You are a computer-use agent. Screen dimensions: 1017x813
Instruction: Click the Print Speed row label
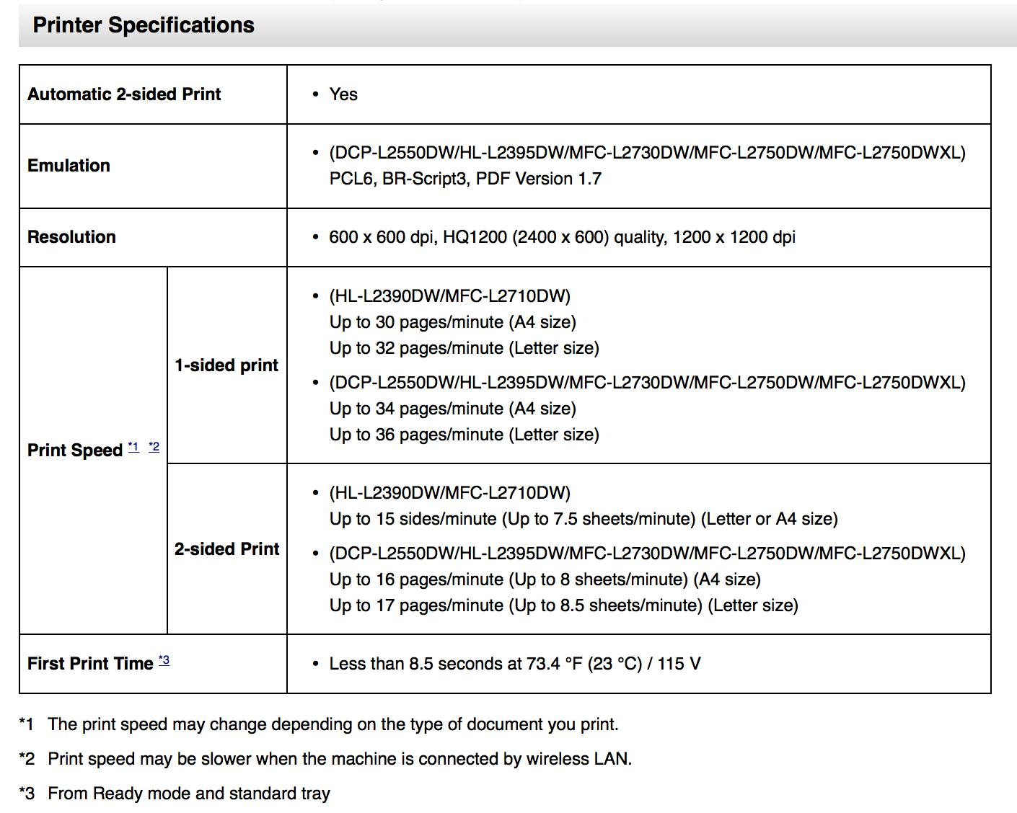pos(75,450)
